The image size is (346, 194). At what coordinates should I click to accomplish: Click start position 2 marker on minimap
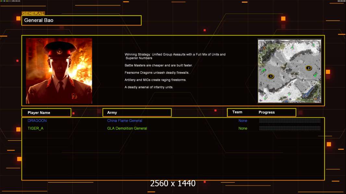coord(308,68)
